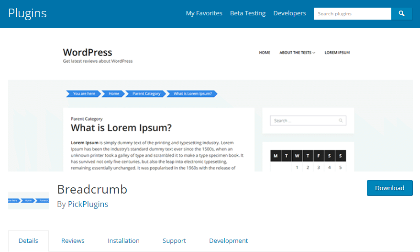
Task: Open the Installation tab
Action: pos(123,241)
